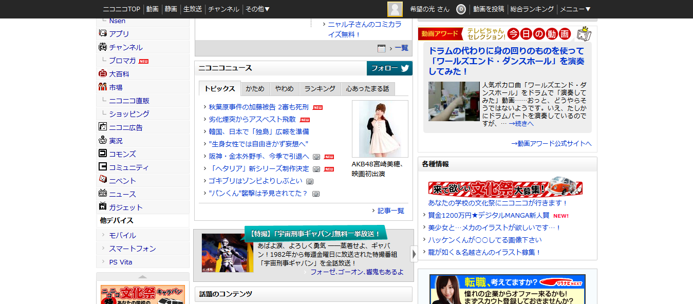This screenshot has width=693, height=304.
Task: Click the 文化祭大募集 banner
Action: pyautogui.click(x=505, y=187)
